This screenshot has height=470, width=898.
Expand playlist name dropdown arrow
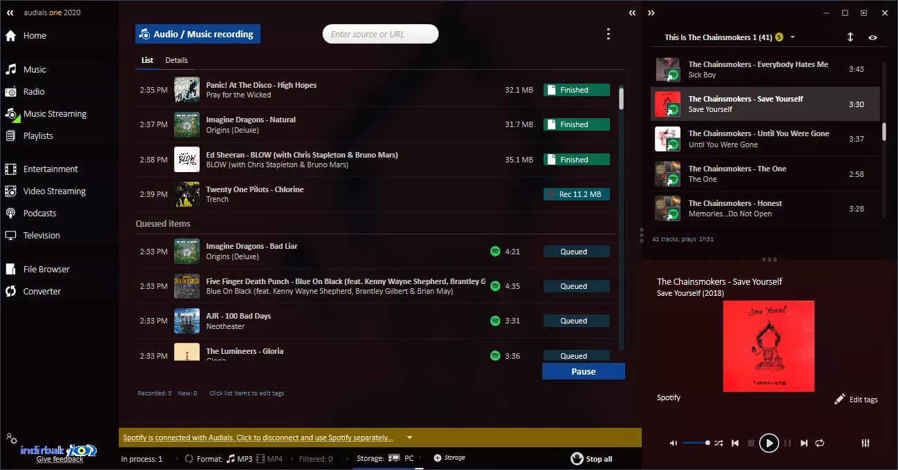[792, 37]
